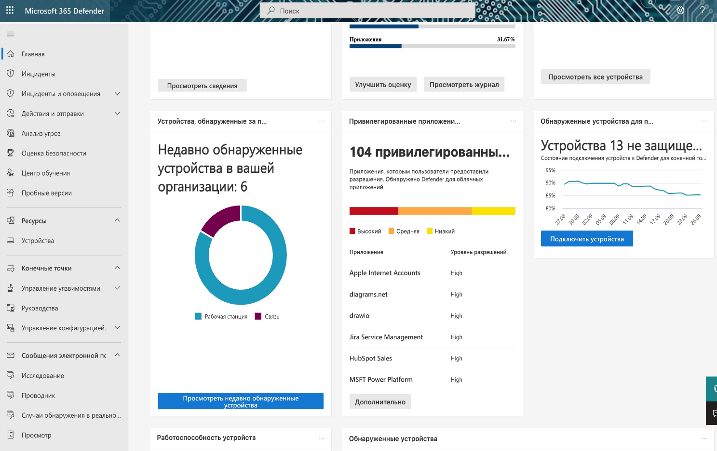Click Дополнительно button under applications list
Image resolution: width=717 pixels, height=451 pixels.
pos(380,402)
